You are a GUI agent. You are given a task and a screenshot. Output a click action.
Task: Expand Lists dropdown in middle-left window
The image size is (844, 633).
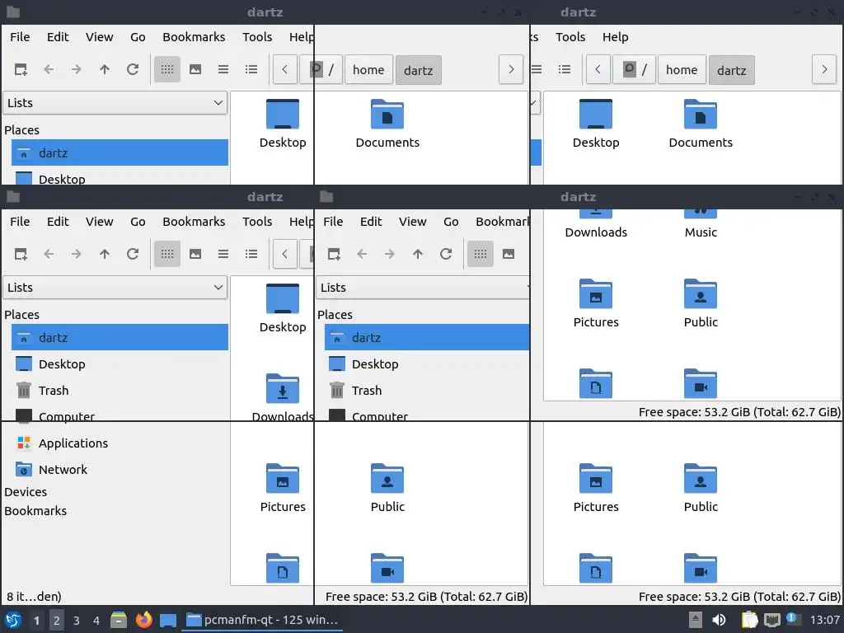point(115,288)
